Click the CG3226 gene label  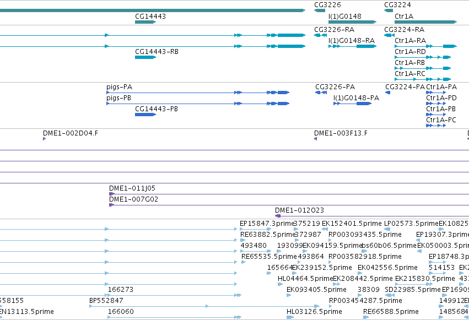(327, 5)
